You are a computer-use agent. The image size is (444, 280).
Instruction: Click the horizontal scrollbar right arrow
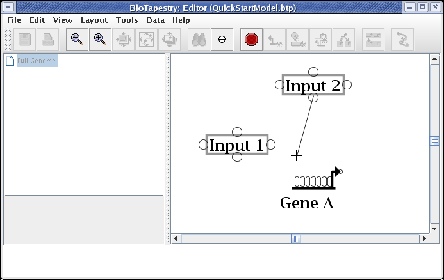coord(423,238)
